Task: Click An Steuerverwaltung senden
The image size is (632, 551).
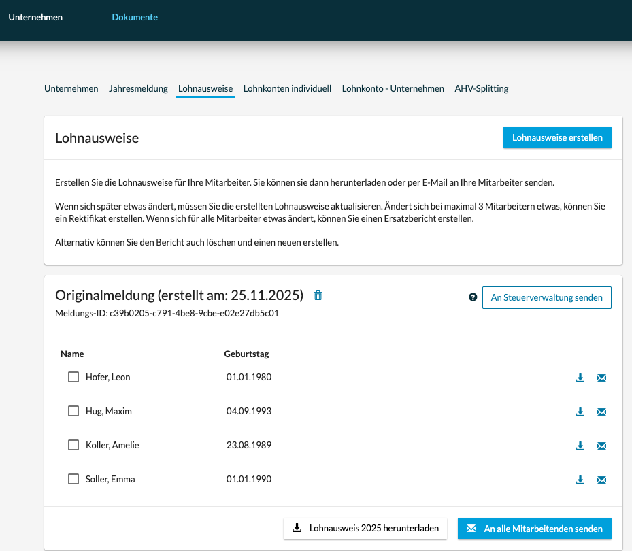Action: point(547,297)
